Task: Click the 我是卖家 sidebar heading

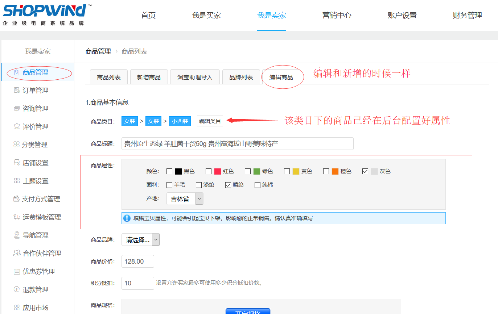Action: (x=38, y=51)
